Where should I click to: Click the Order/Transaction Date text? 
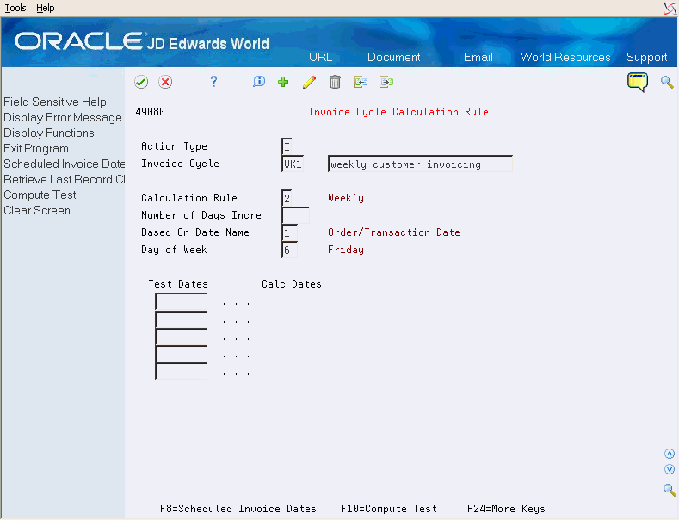click(393, 232)
